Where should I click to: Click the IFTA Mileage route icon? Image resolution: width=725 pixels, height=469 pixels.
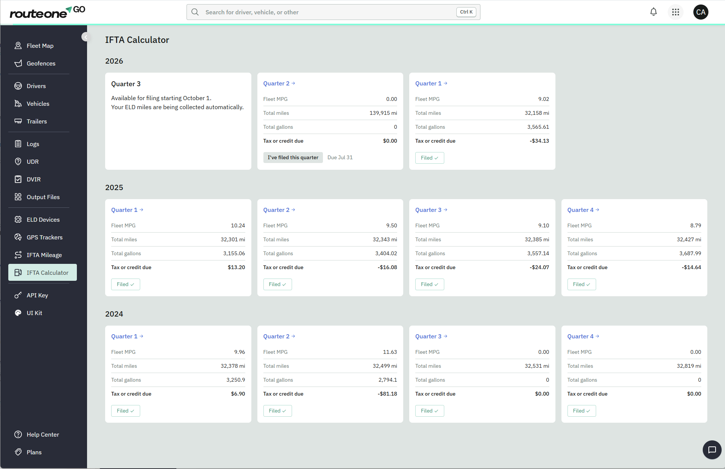point(18,255)
